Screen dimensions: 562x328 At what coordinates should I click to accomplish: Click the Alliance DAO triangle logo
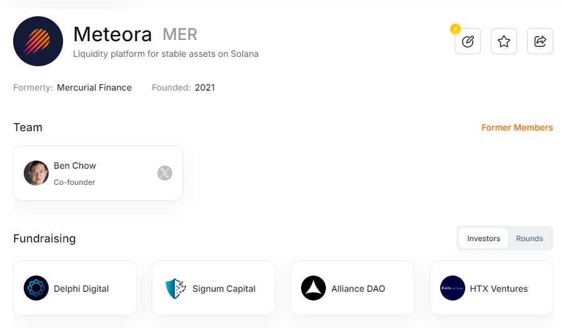(313, 288)
